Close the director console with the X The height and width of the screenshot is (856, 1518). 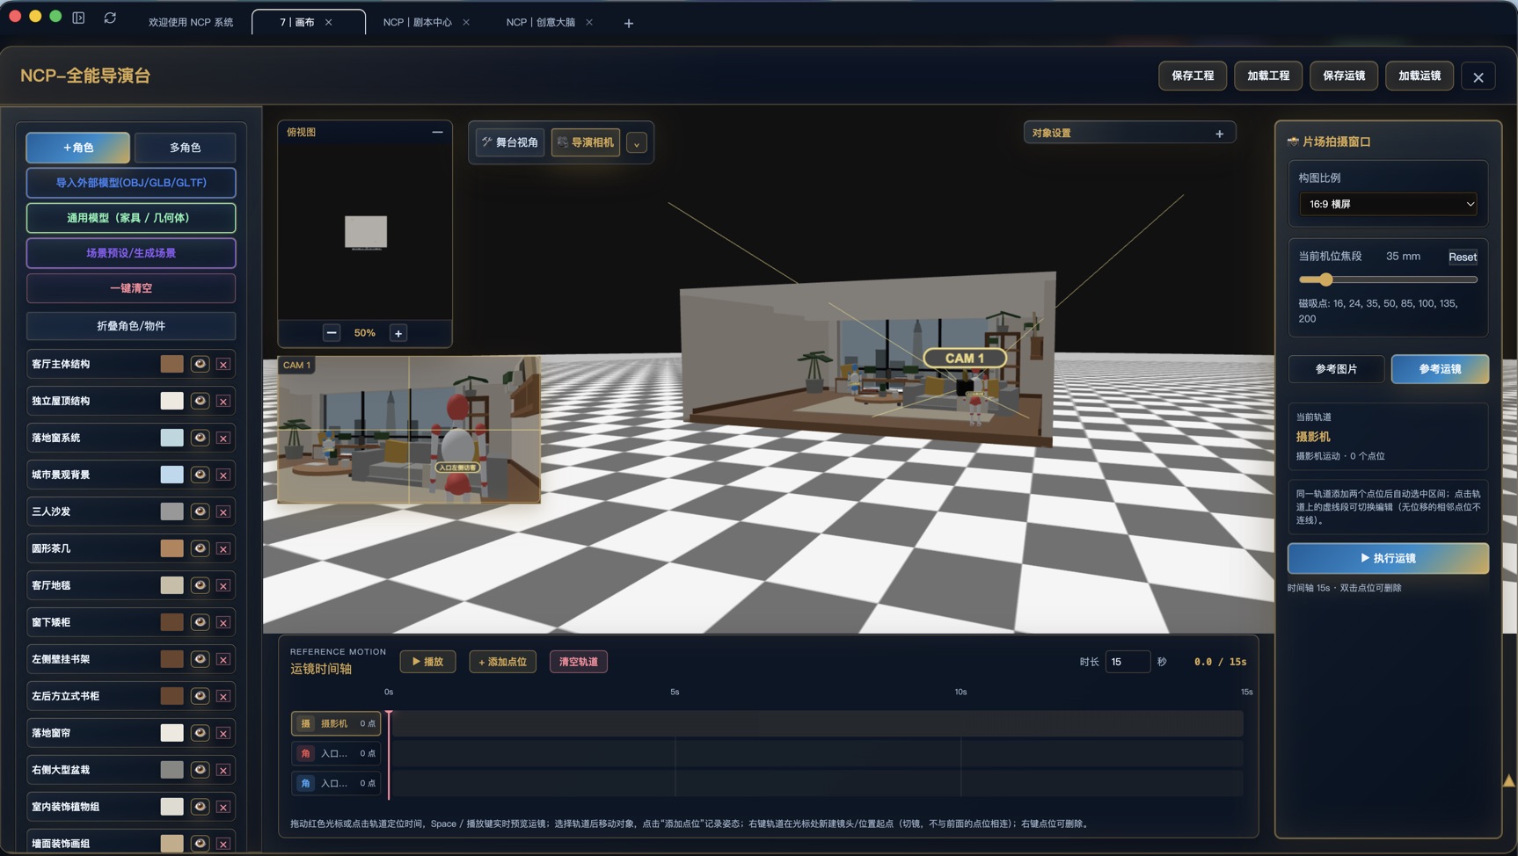[1478, 77]
